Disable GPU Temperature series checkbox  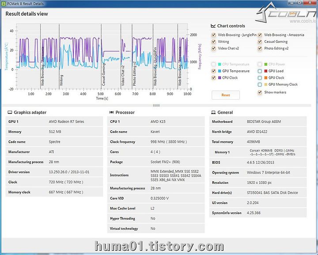214,71
